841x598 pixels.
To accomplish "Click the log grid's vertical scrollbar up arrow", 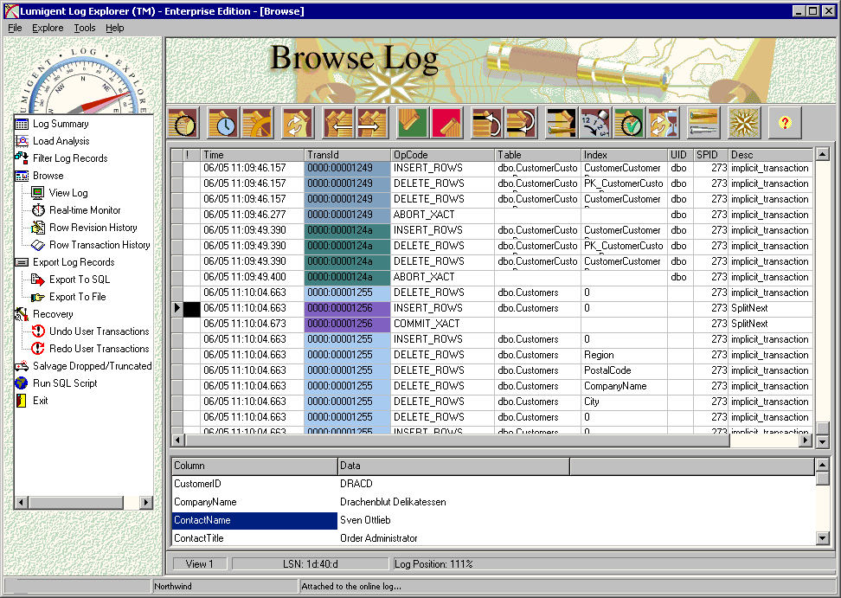I will pos(822,154).
